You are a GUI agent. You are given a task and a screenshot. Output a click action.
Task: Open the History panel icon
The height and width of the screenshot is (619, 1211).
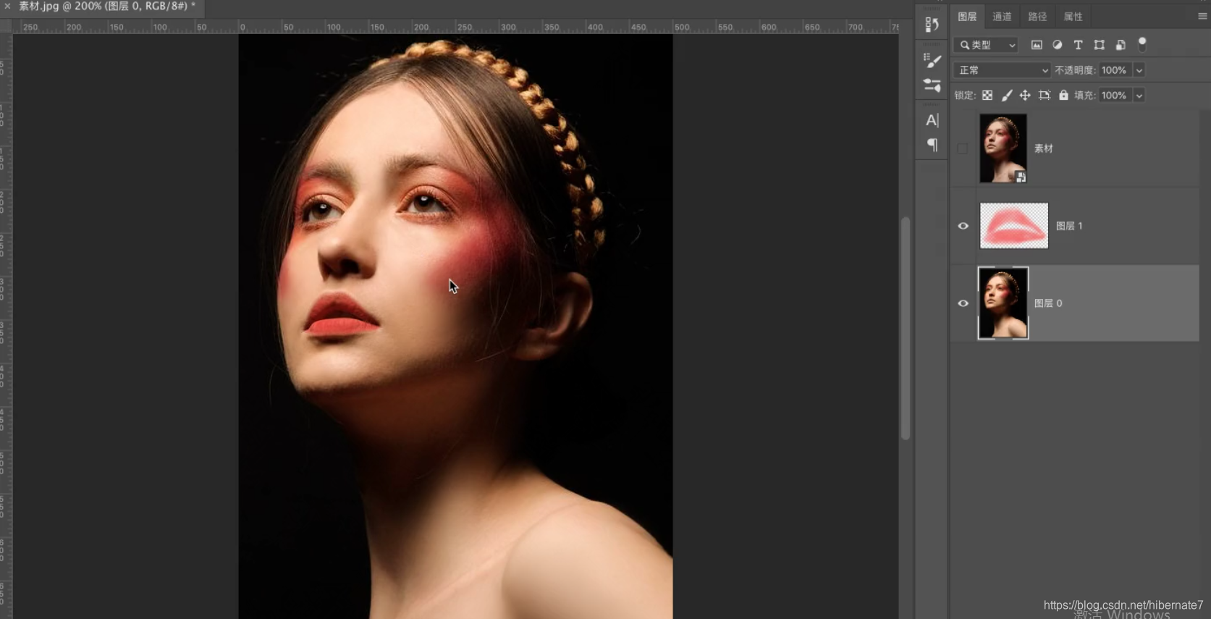932,25
